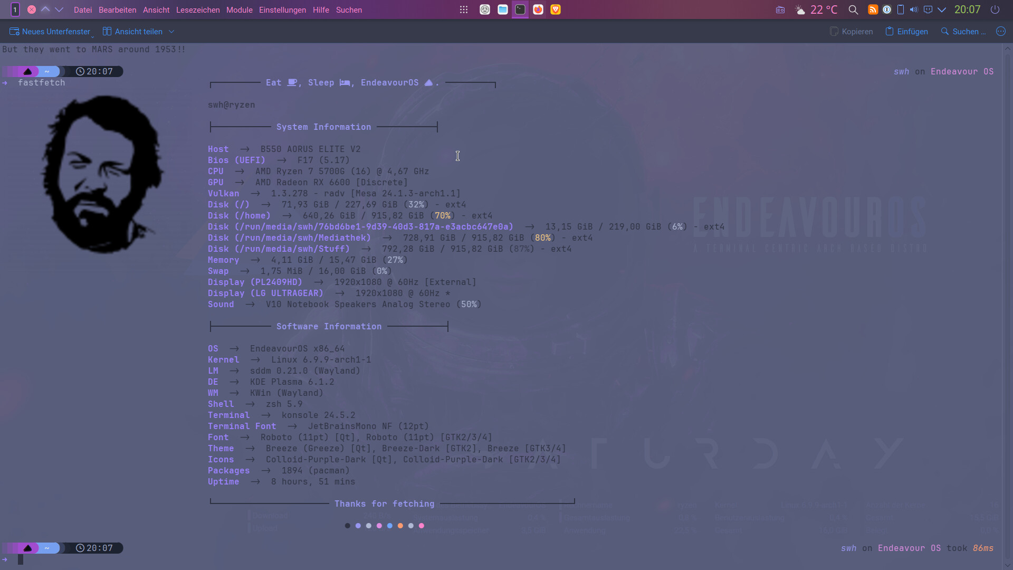Open the audio volume tray icon
1013x570 pixels.
(x=914, y=9)
